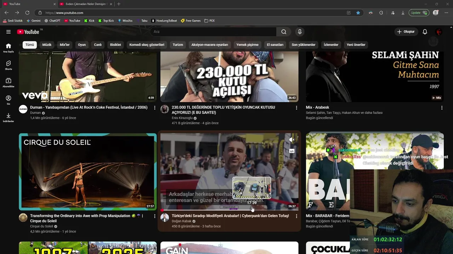Select the Tümü filter chip
The height and width of the screenshot is (254, 453).
tap(30, 45)
